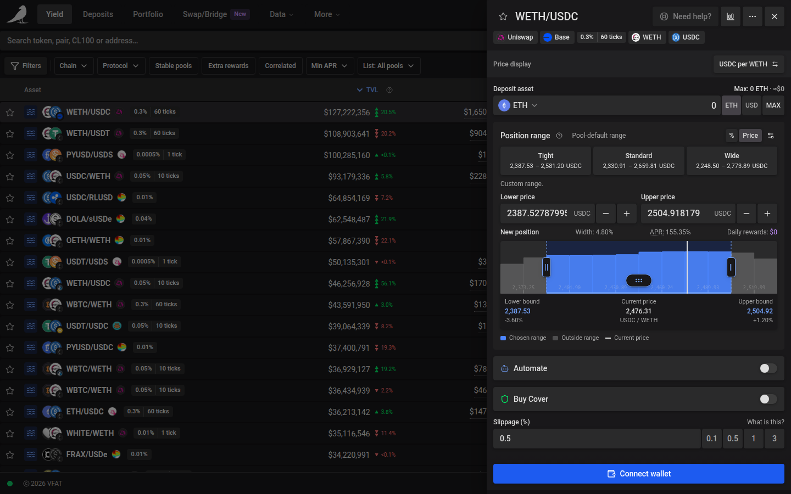
Task: Open range settings sliders icon
Action: (x=771, y=136)
